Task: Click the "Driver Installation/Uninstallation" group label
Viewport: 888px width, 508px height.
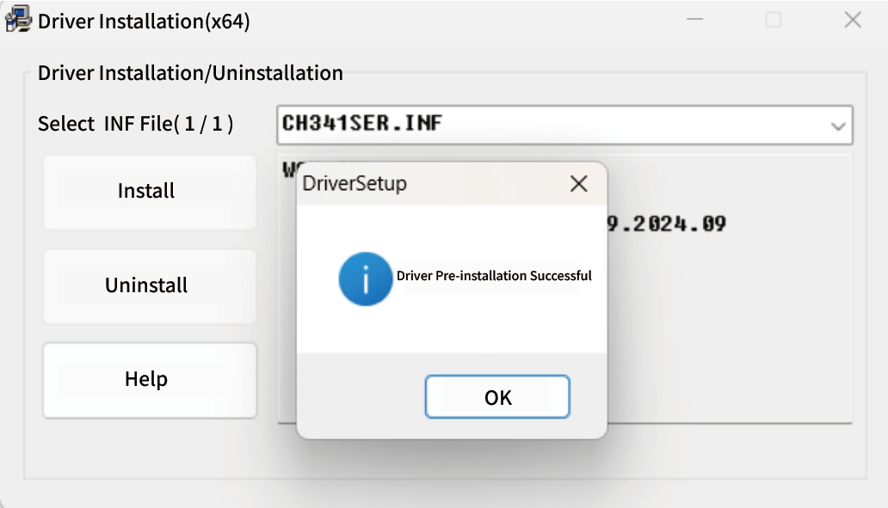Action: [190, 73]
